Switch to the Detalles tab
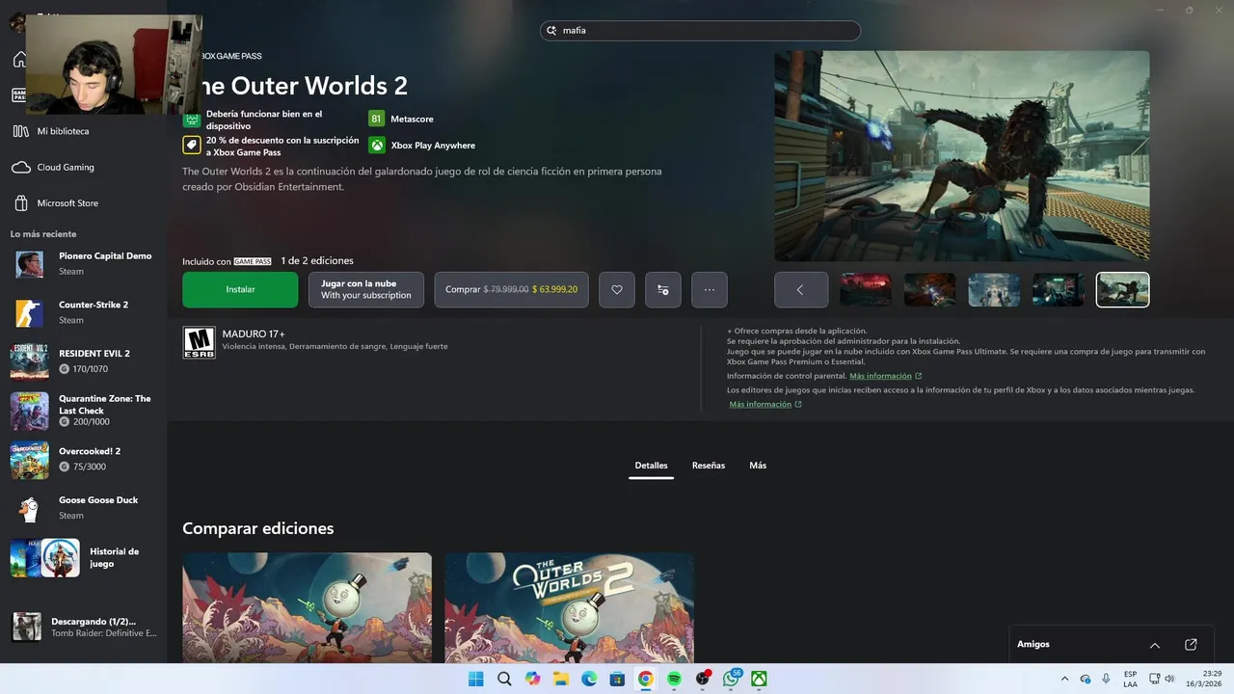This screenshot has height=694, width=1234. [651, 466]
